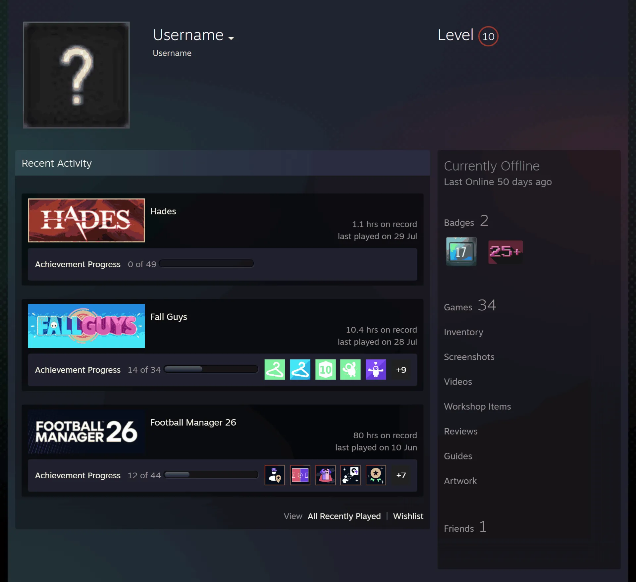Click the Hades achievement progress bar
This screenshot has height=582, width=636.
pyautogui.click(x=206, y=264)
